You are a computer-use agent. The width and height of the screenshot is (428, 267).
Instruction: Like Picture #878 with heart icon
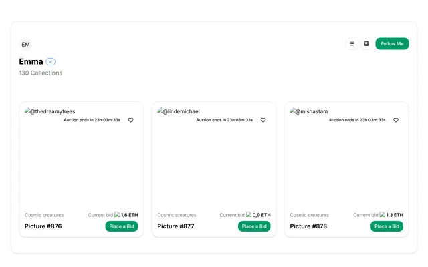(x=396, y=120)
